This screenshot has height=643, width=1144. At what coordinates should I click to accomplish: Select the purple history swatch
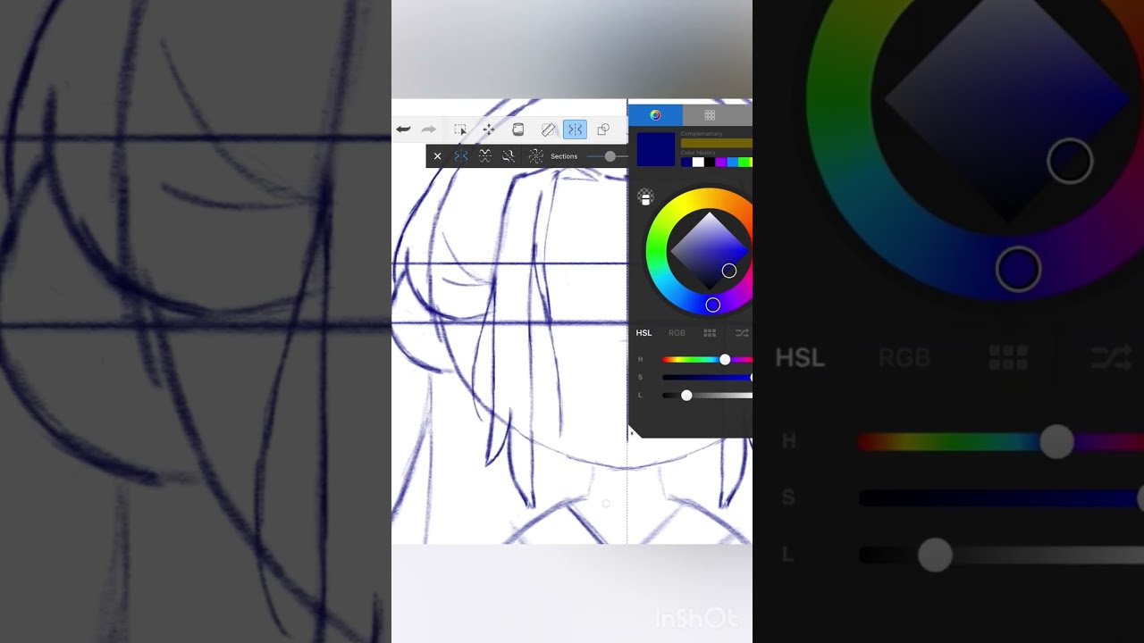pos(721,163)
